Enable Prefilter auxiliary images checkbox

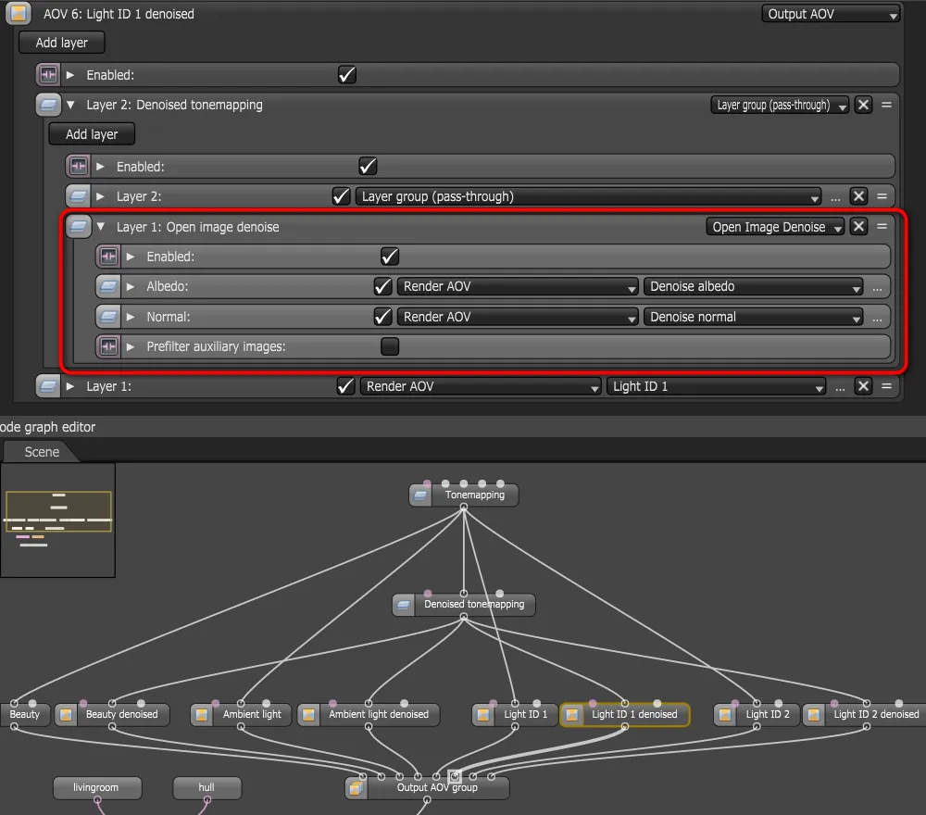[x=390, y=346]
